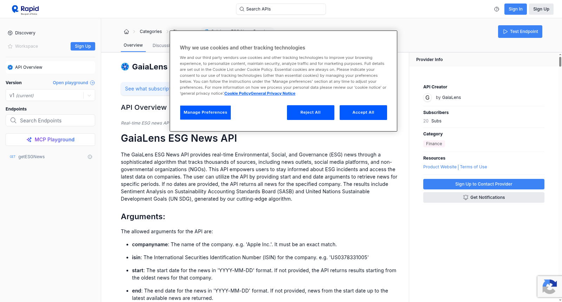Click the Workspace star icon
Screen dimensions: 562x302
(x=10, y=46)
